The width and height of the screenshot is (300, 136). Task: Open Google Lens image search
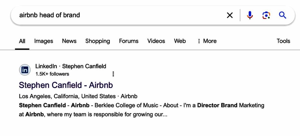coord(266,15)
